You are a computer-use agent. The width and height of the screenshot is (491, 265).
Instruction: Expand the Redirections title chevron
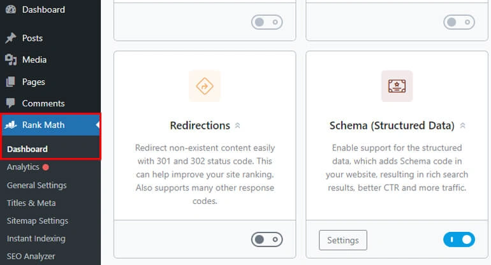click(x=238, y=126)
